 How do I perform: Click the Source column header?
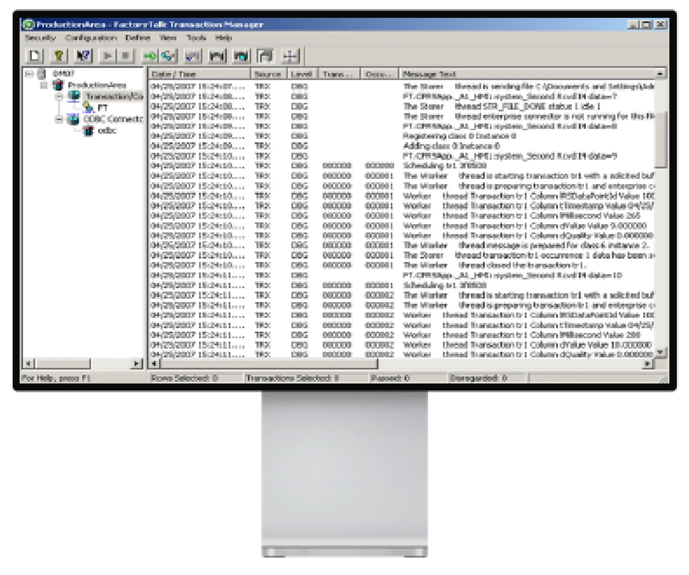click(x=269, y=74)
